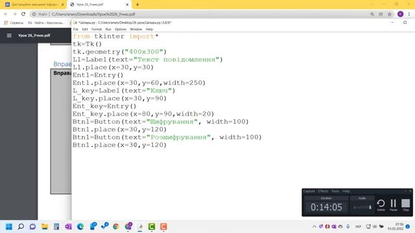Click the recorder duration timer 0:14:05

(x=326, y=207)
